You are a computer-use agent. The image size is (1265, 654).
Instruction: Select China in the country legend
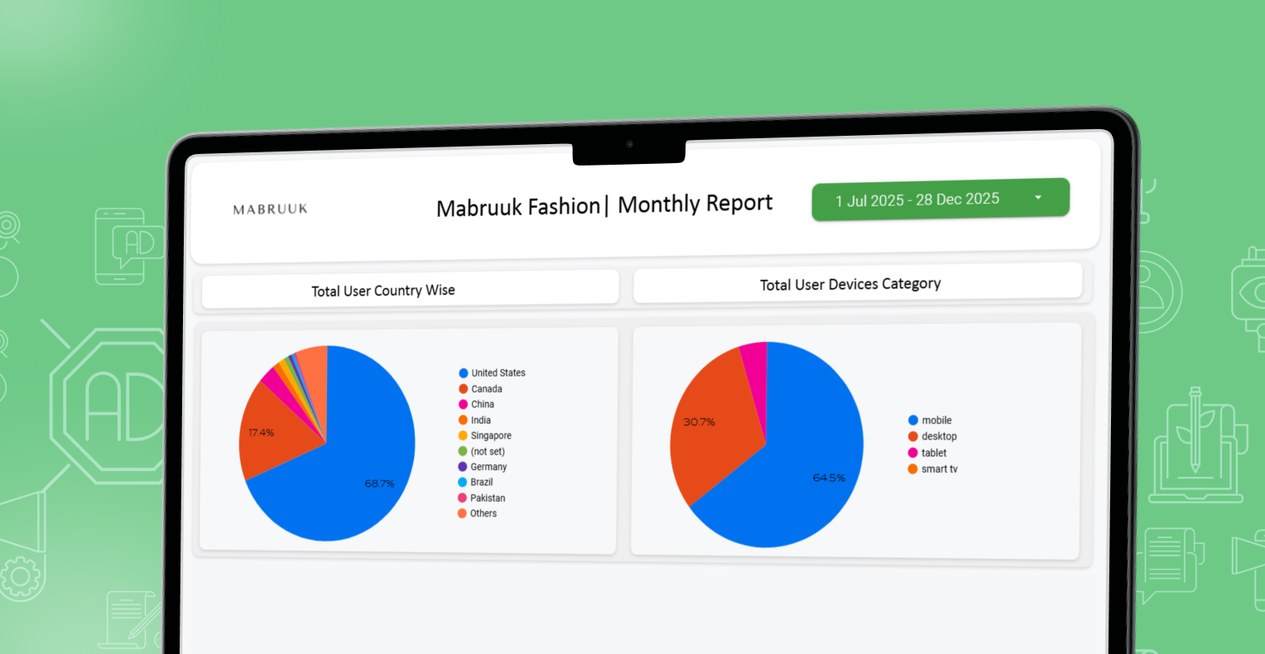pos(482,405)
